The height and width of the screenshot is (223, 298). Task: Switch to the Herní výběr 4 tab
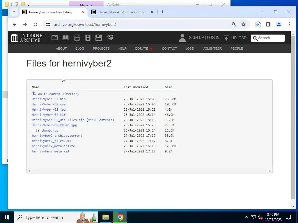click(123, 12)
